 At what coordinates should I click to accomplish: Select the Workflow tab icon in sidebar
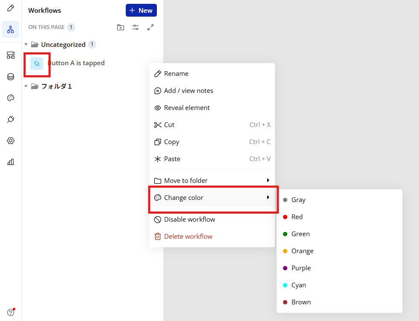[x=11, y=29]
